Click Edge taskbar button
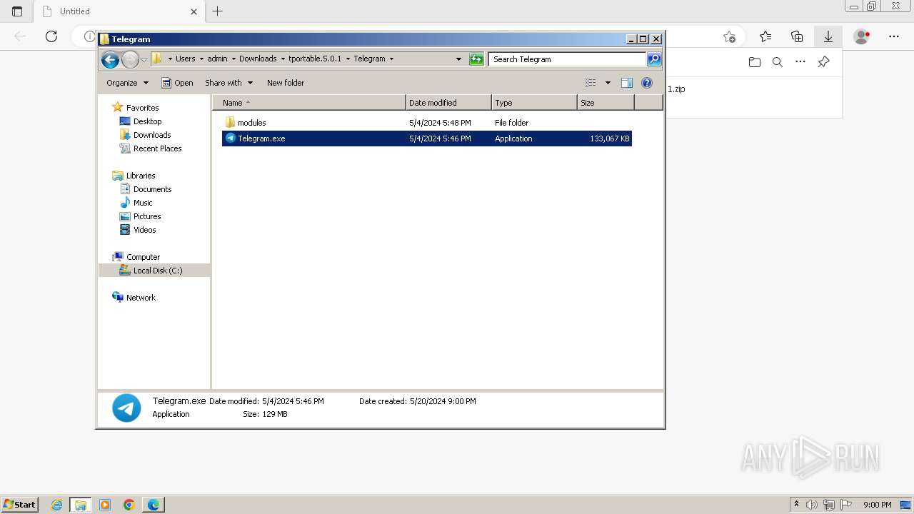This screenshot has width=914, height=514. pos(154,505)
